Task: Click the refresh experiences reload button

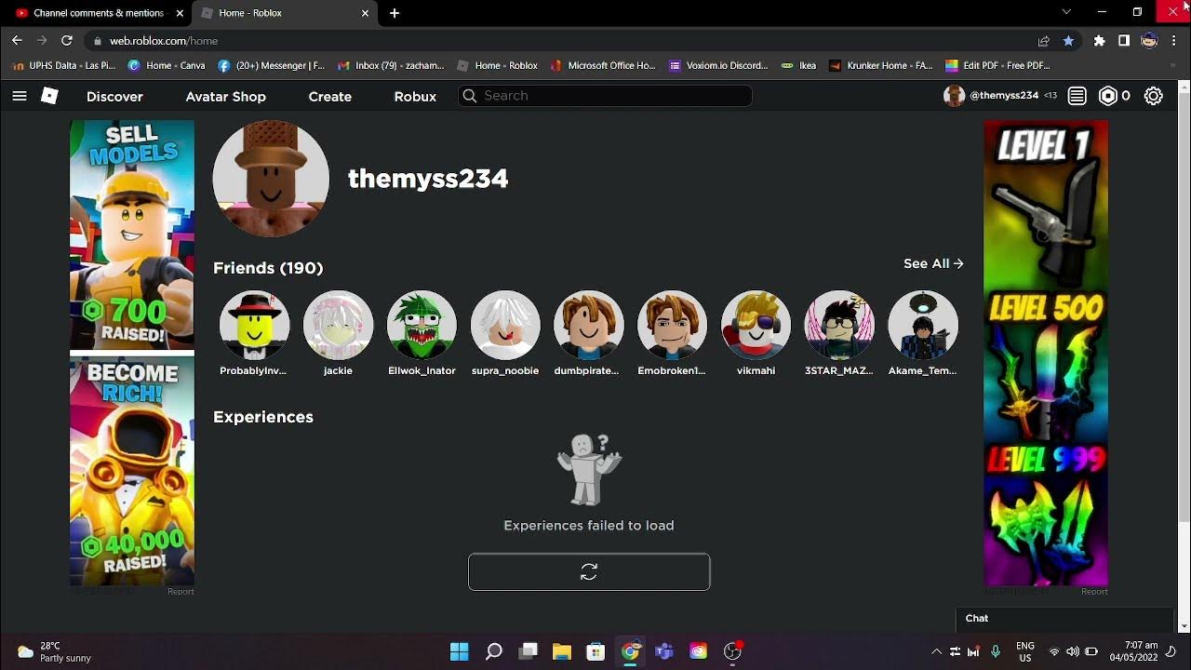Action: point(589,572)
